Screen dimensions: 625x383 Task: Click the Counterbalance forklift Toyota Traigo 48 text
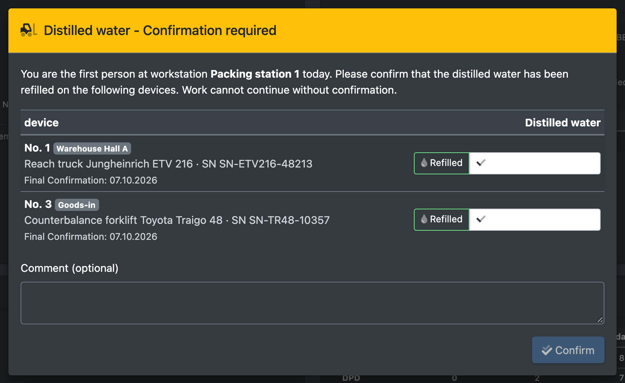(123, 220)
